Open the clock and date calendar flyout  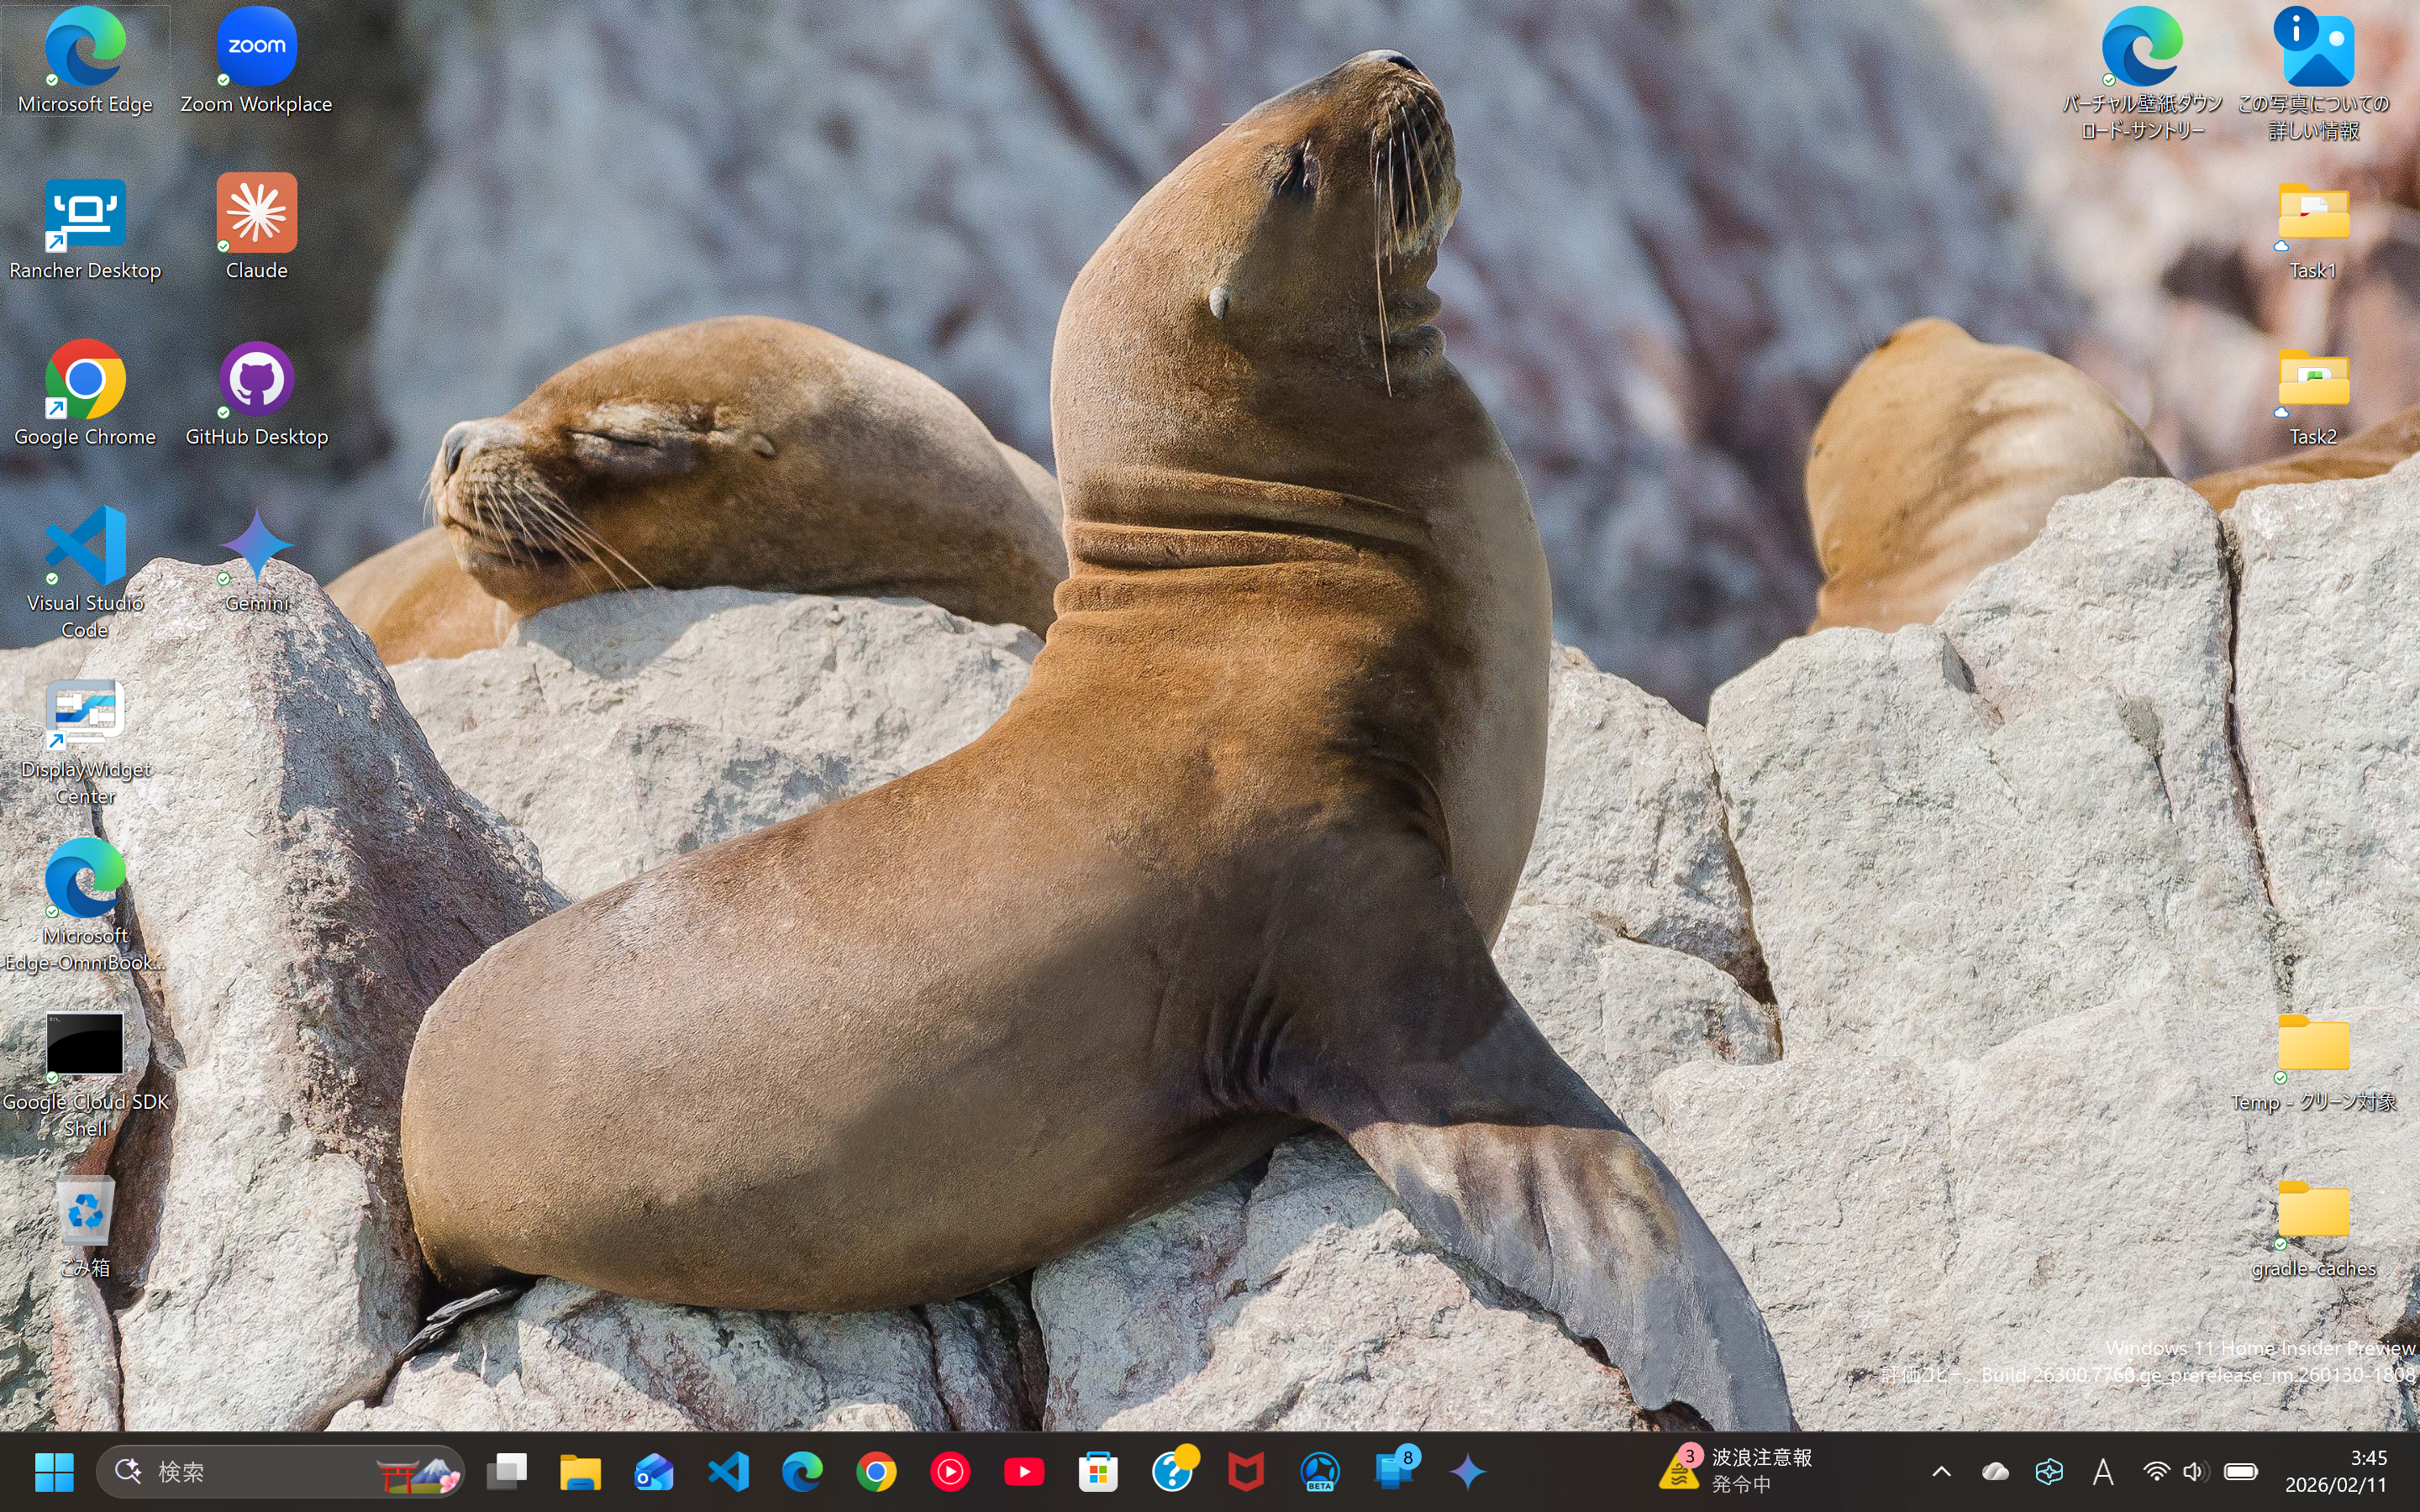[2335, 1471]
